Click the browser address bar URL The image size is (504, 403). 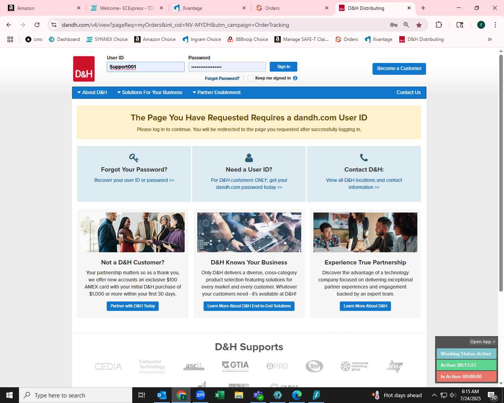[x=175, y=25]
